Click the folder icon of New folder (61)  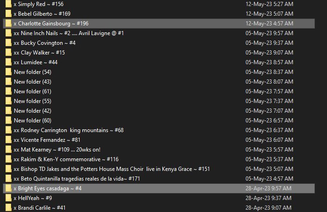point(8,91)
